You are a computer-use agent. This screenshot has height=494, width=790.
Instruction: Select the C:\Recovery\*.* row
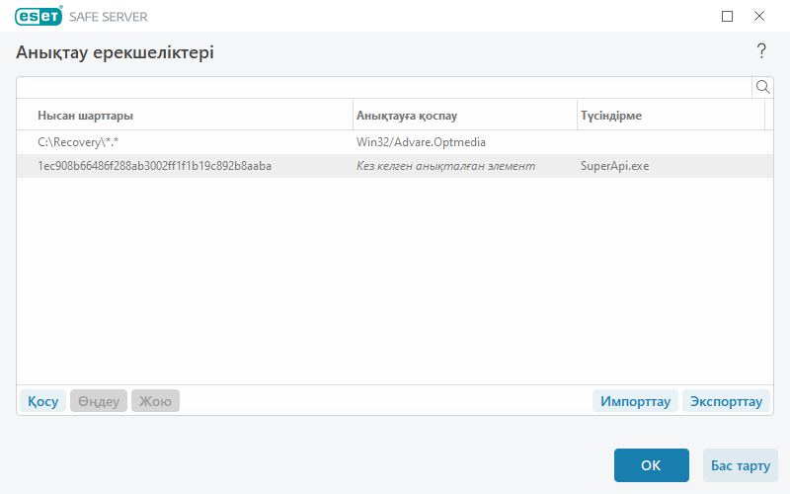point(395,142)
